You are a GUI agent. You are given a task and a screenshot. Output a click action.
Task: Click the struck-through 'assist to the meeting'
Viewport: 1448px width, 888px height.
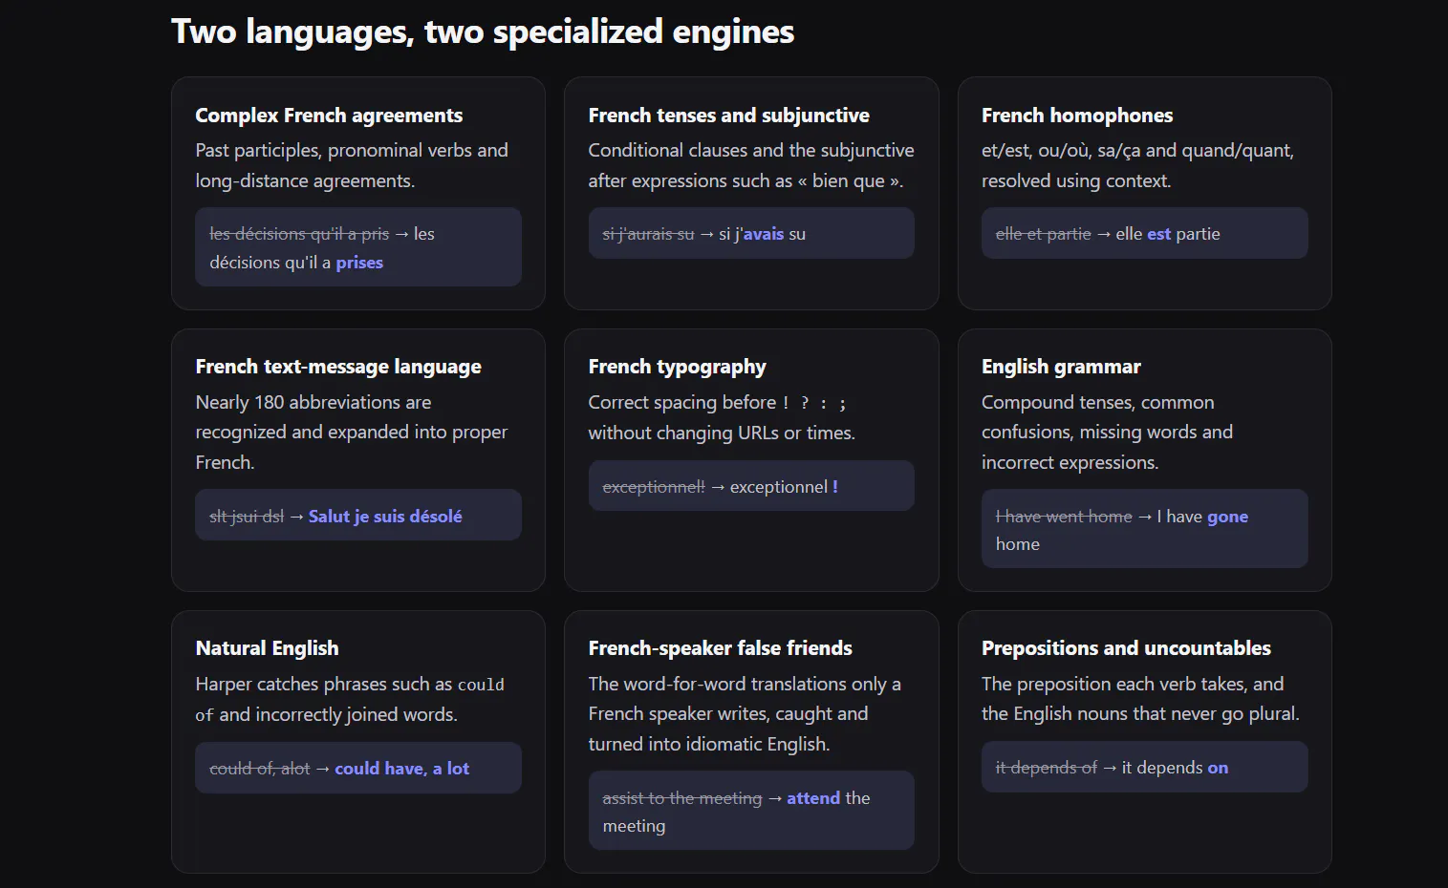682,798
